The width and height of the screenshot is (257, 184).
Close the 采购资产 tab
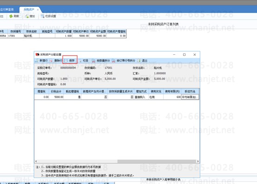click(38, 10)
